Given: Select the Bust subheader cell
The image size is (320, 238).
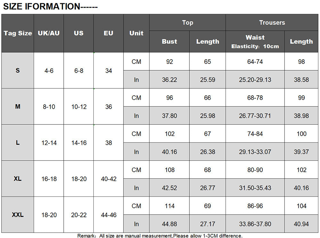Looking at the screenshot, I should (169, 42).
